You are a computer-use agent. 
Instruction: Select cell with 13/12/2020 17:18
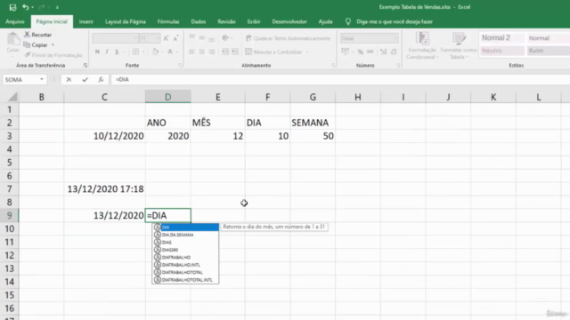(105, 189)
